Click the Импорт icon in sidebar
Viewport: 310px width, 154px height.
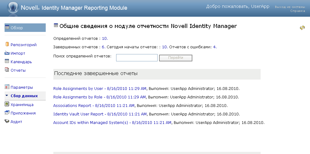click(x=7, y=53)
